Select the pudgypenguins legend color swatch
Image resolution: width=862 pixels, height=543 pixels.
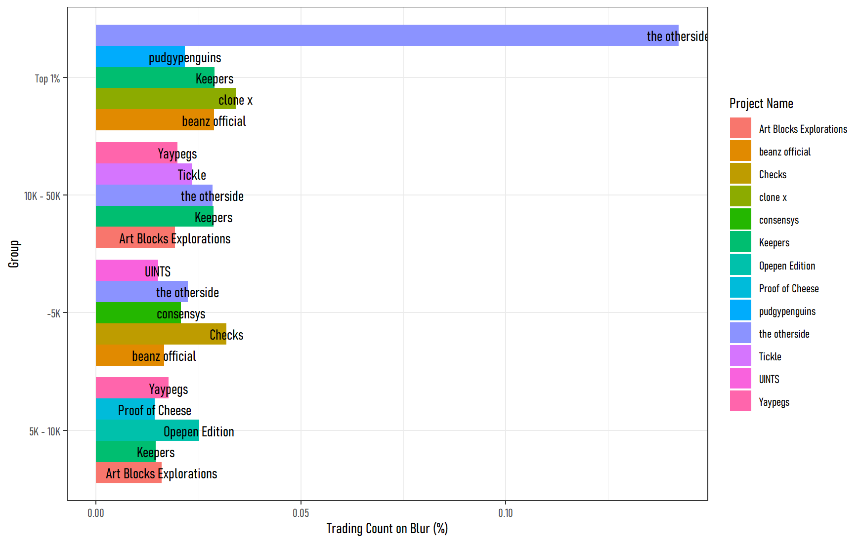pos(740,310)
